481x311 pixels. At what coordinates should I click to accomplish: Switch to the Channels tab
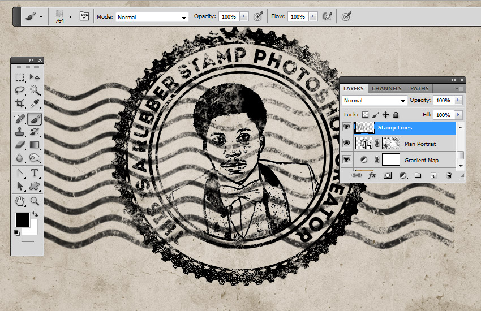386,88
